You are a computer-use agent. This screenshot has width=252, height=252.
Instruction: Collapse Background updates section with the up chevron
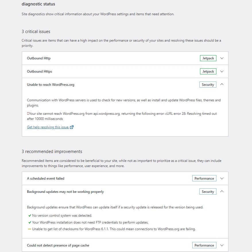[222, 192]
